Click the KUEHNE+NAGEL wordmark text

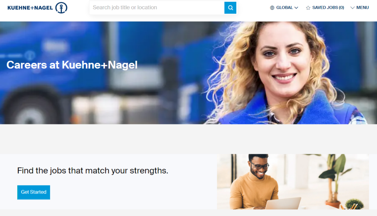(x=30, y=8)
